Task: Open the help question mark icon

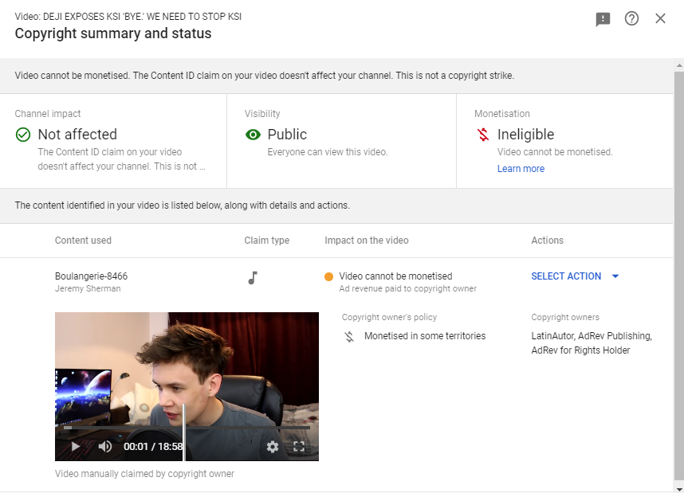Action: click(x=631, y=18)
